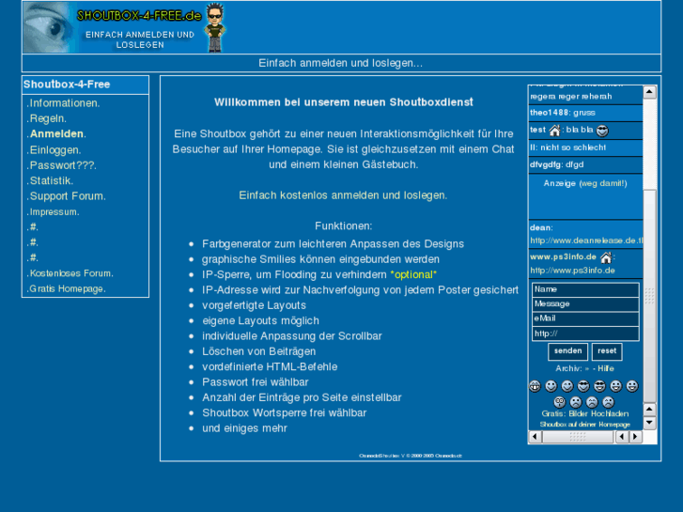This screenshot has width=683, height=512.
Task: Click the horizontal scrollbar thumb of the shoutbox
Action: 578,437
